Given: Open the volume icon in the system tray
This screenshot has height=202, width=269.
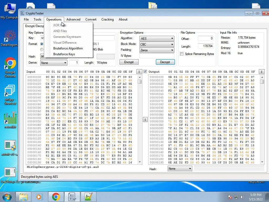Looking at the screenshot, I should (x=242, y=197).
